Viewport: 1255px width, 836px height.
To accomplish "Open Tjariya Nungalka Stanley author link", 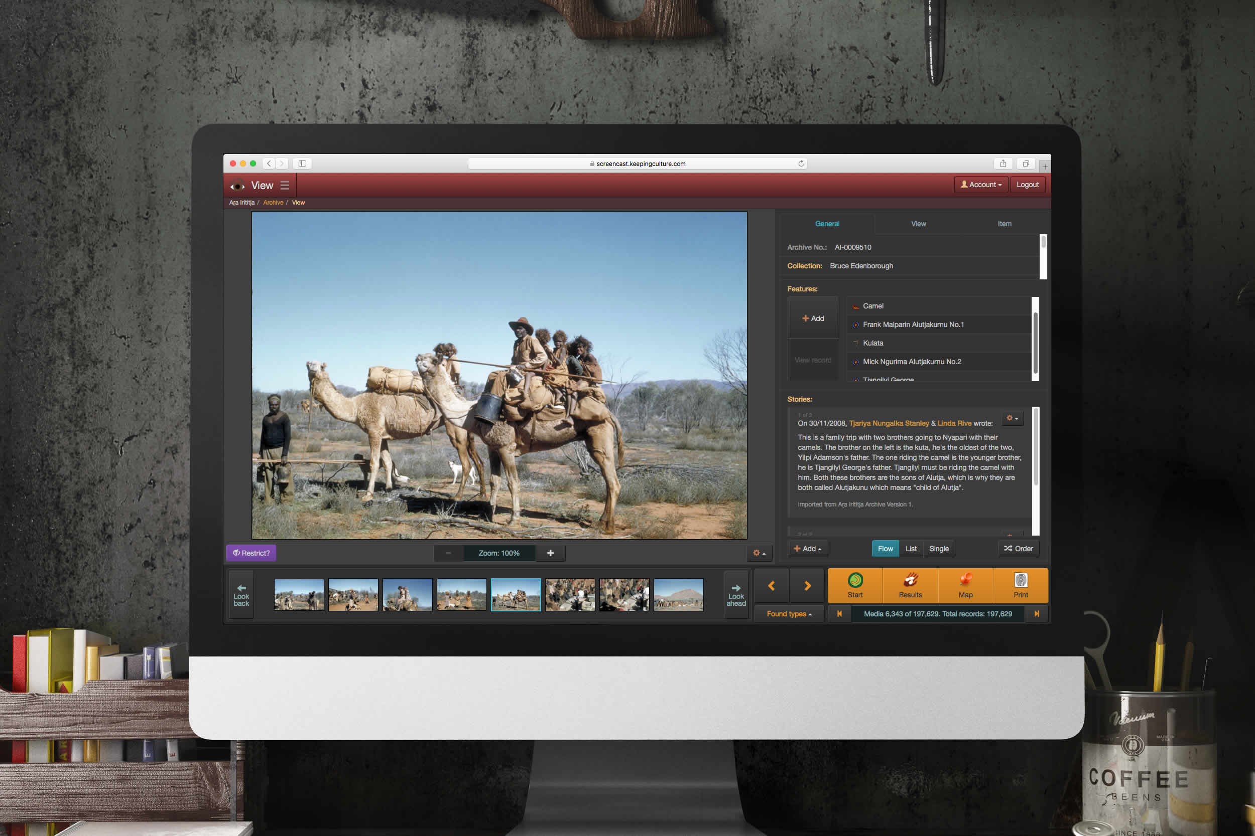I will pos(889,423).
